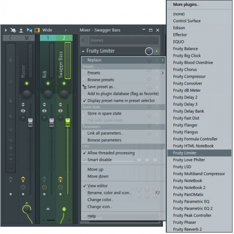The image size is (234, 234).
Task: Arm recording on Kick track
Action: (44, 179)
